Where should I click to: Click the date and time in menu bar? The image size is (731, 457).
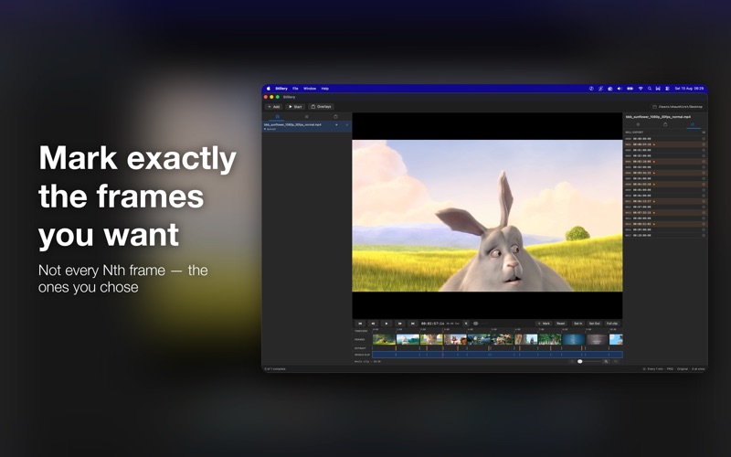coord(689,88)
